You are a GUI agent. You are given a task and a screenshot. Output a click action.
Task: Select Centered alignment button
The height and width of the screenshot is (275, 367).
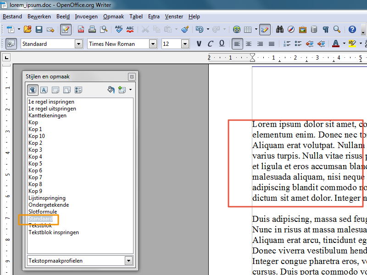pos(249,44)
